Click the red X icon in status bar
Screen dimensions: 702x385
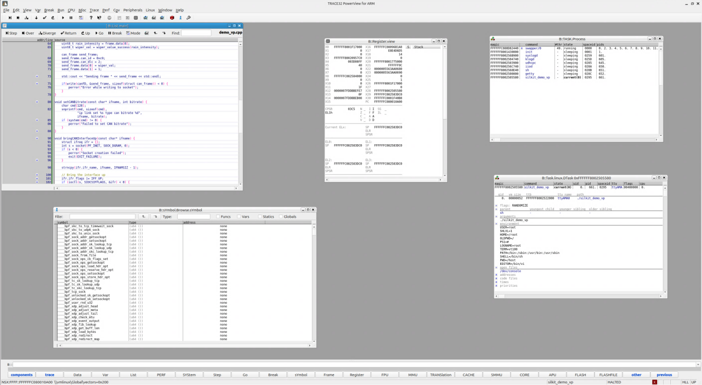coord(654,382)
